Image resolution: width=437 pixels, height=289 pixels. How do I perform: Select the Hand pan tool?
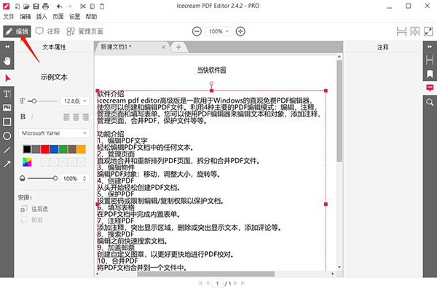coord(7,61)
